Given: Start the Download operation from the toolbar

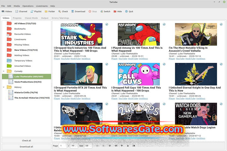Looking at the screenshot, I should pos(78,11).
